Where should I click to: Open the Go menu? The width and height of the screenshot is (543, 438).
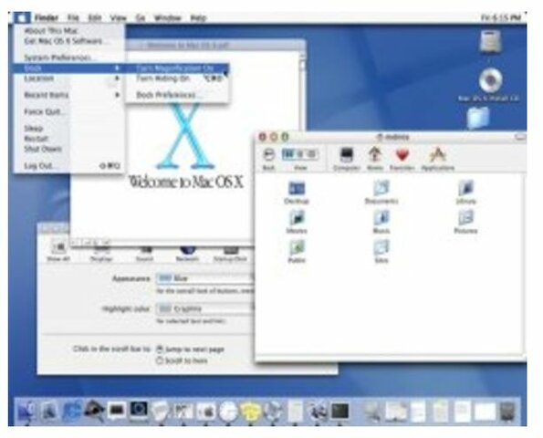[x=141, y=17]
